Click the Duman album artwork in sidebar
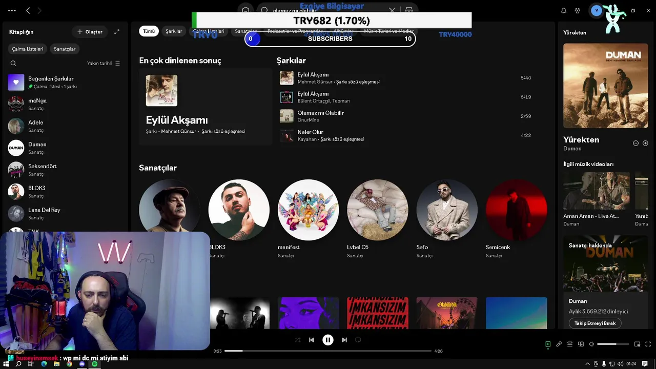The height and width of the screenshot is (369, 656). 606,86
